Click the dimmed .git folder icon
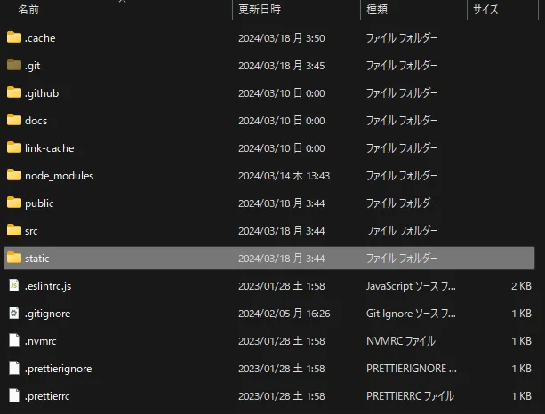 click(13, 65)
